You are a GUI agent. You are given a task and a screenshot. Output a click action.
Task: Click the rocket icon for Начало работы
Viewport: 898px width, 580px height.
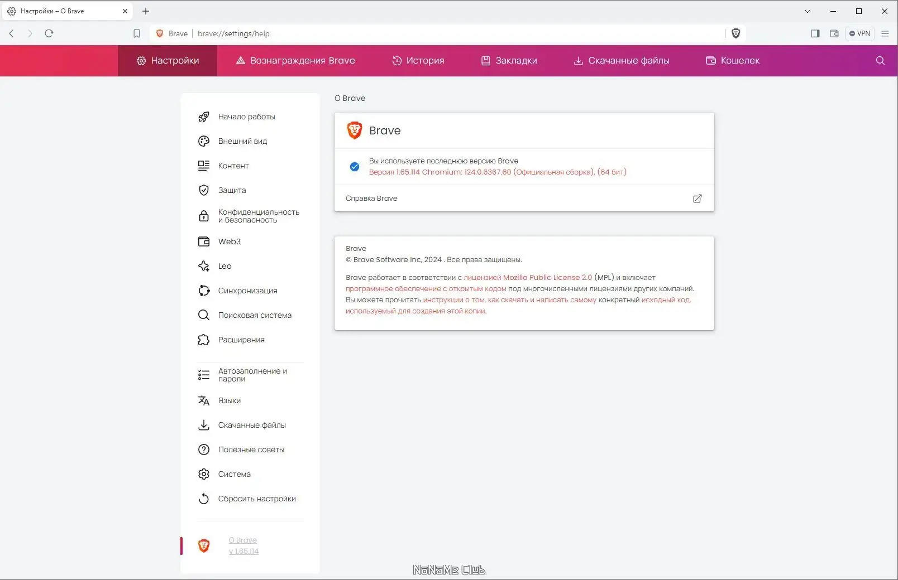[204, 117]
